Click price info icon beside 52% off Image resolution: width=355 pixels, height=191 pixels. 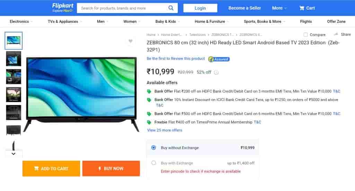click(216, 73)
